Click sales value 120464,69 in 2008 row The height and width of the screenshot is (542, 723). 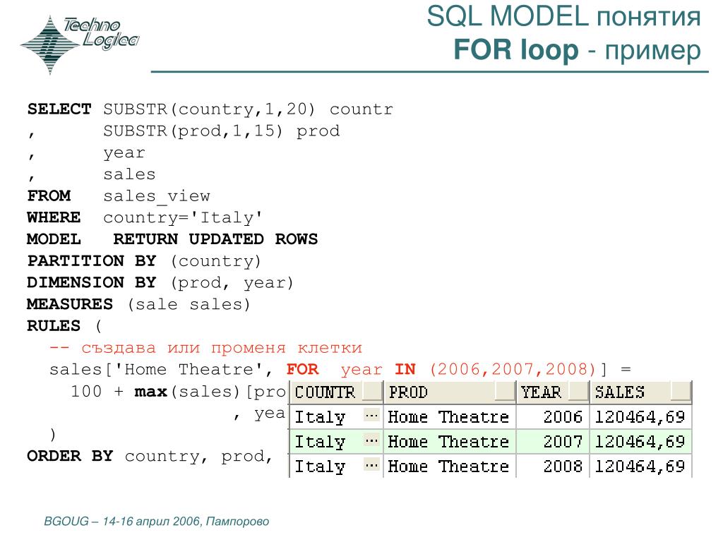pos(640,466)
